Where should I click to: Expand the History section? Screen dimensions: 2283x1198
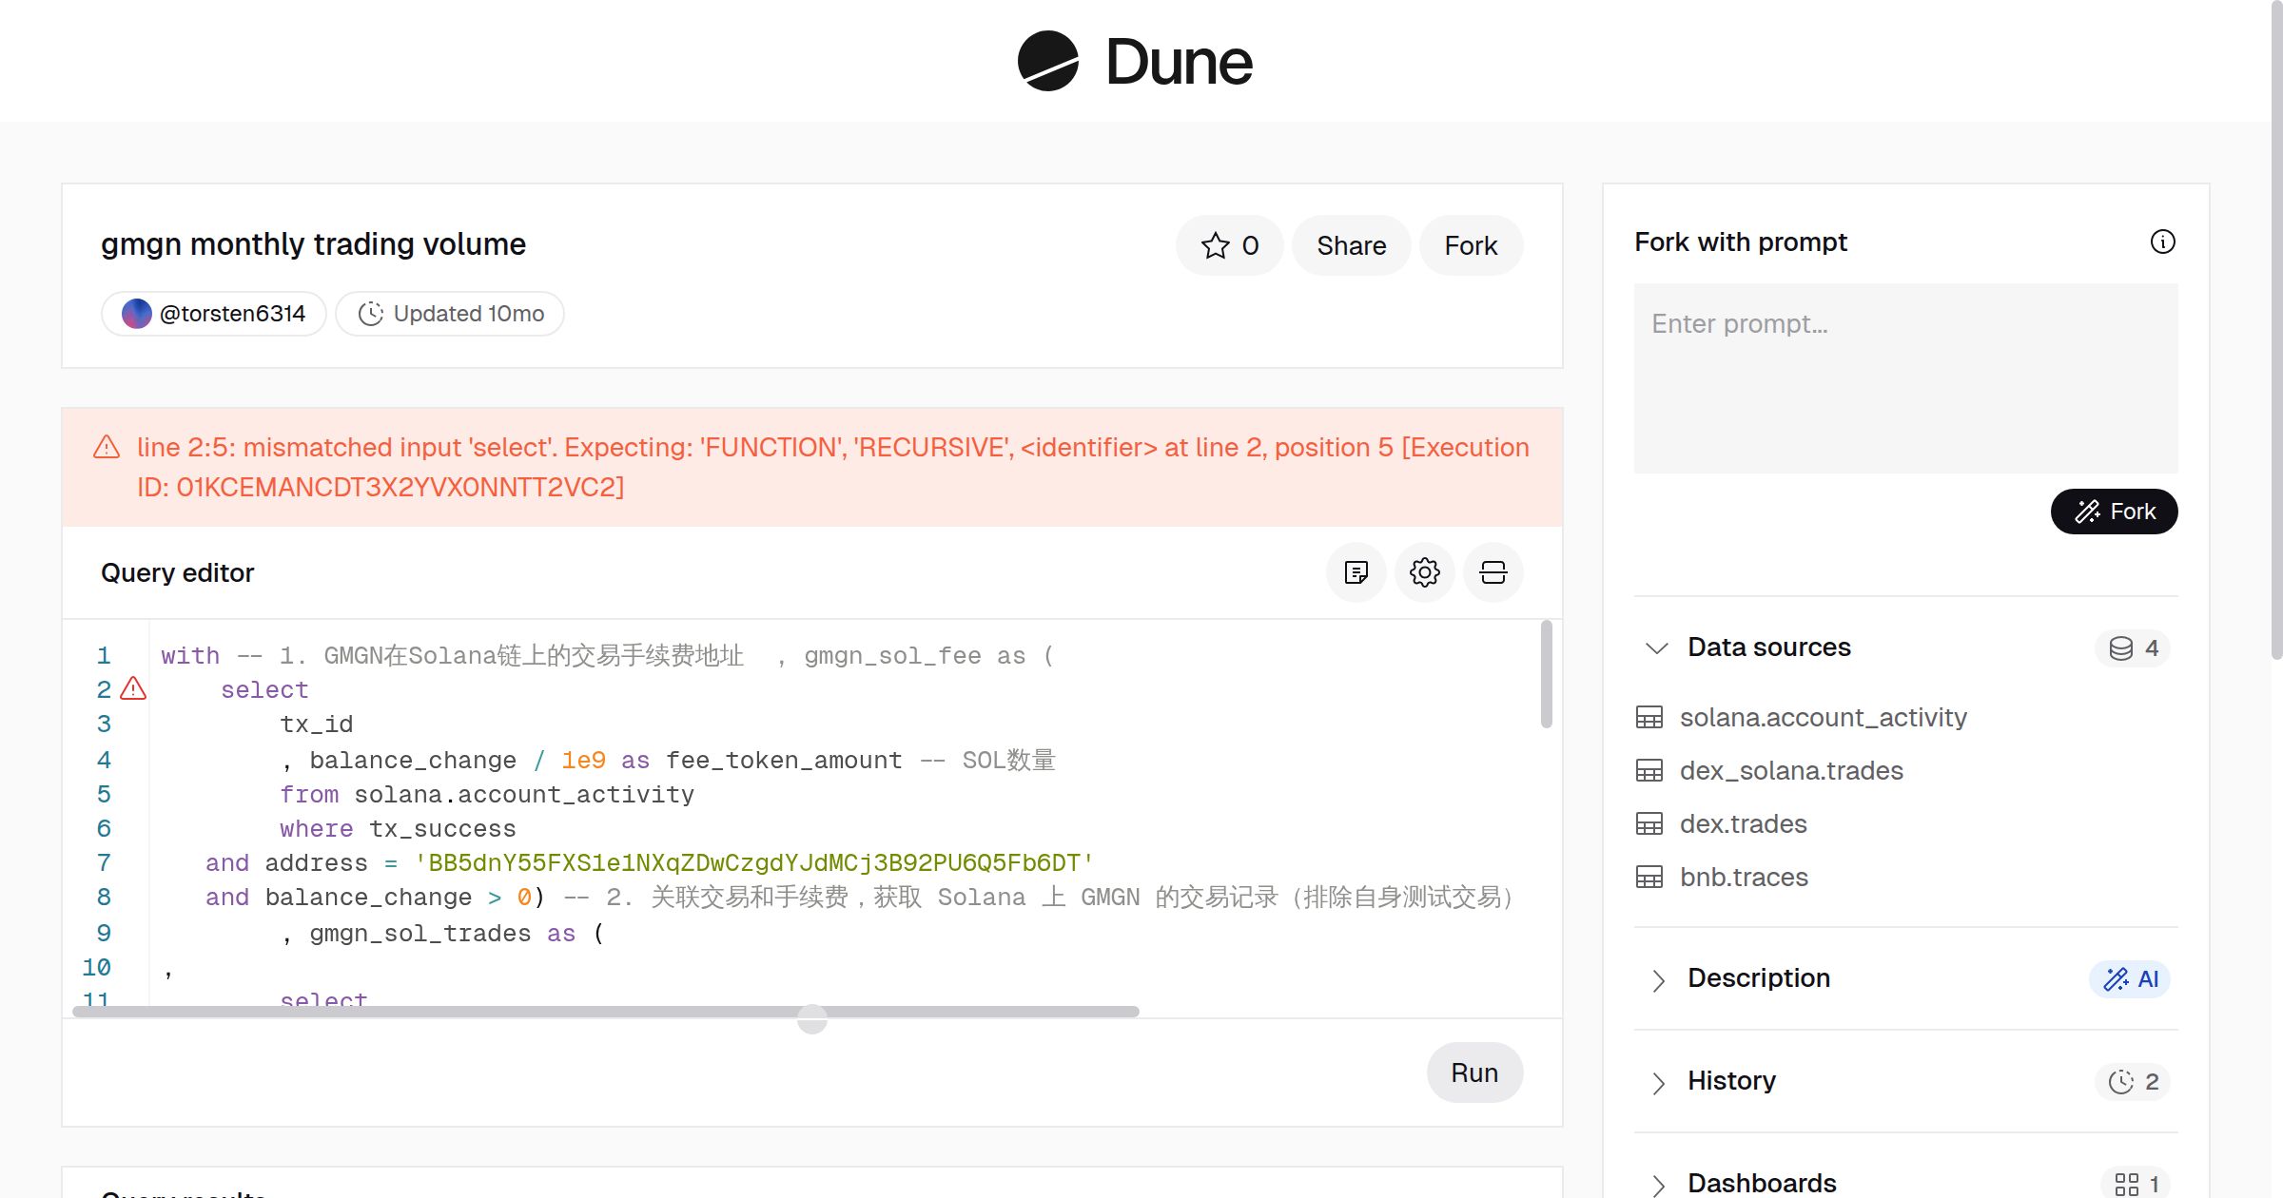(1657, 1082)
